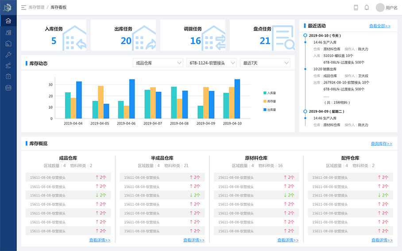Screen dimensions: 402x251
Task: Toggle the 库存量 legend series
Action: pyautogui.click(x=270, y=101)
